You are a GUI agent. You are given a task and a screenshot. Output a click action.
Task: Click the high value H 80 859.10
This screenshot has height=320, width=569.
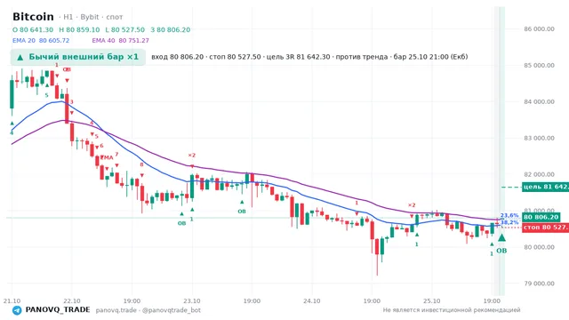pyautogui.click(x=79, y=29)
